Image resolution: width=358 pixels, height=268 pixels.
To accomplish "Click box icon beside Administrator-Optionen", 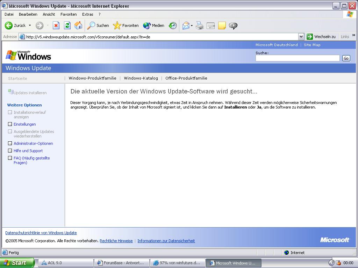I will [10, 143].
